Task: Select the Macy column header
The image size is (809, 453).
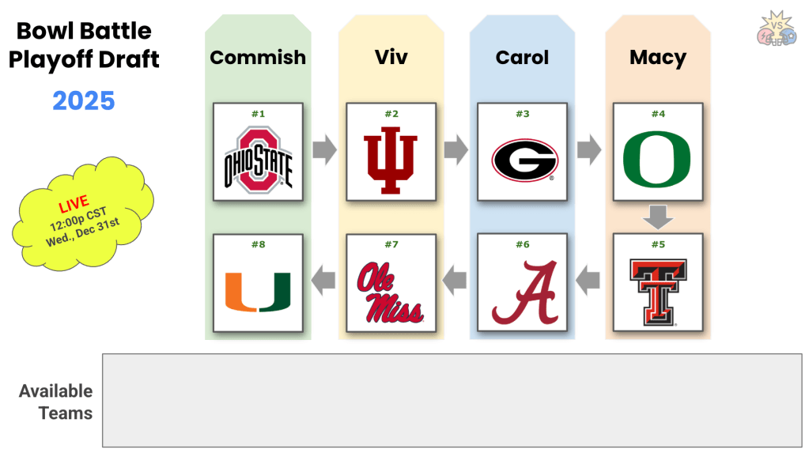Action: click(x=657, y=58)
